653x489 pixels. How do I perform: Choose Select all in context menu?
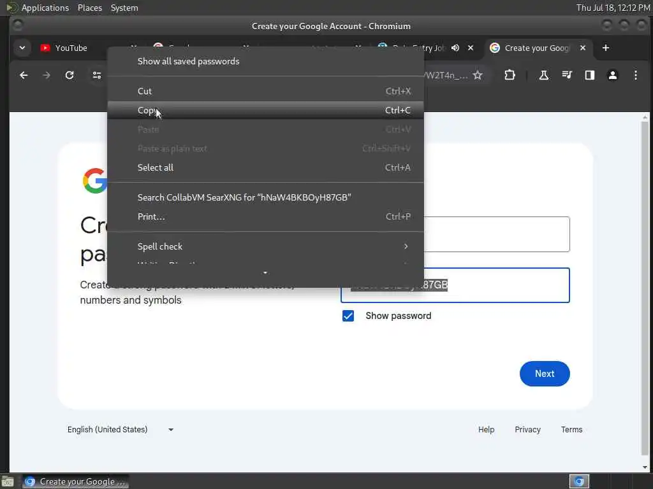point(265,167)
